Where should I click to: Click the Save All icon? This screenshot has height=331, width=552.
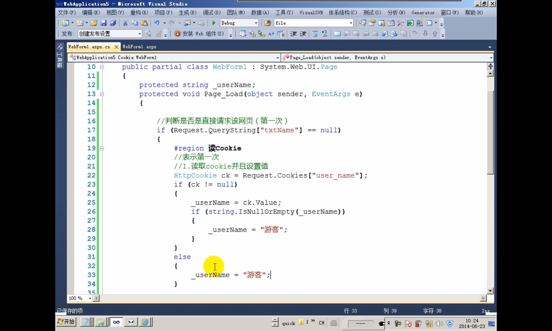point(113,23)
